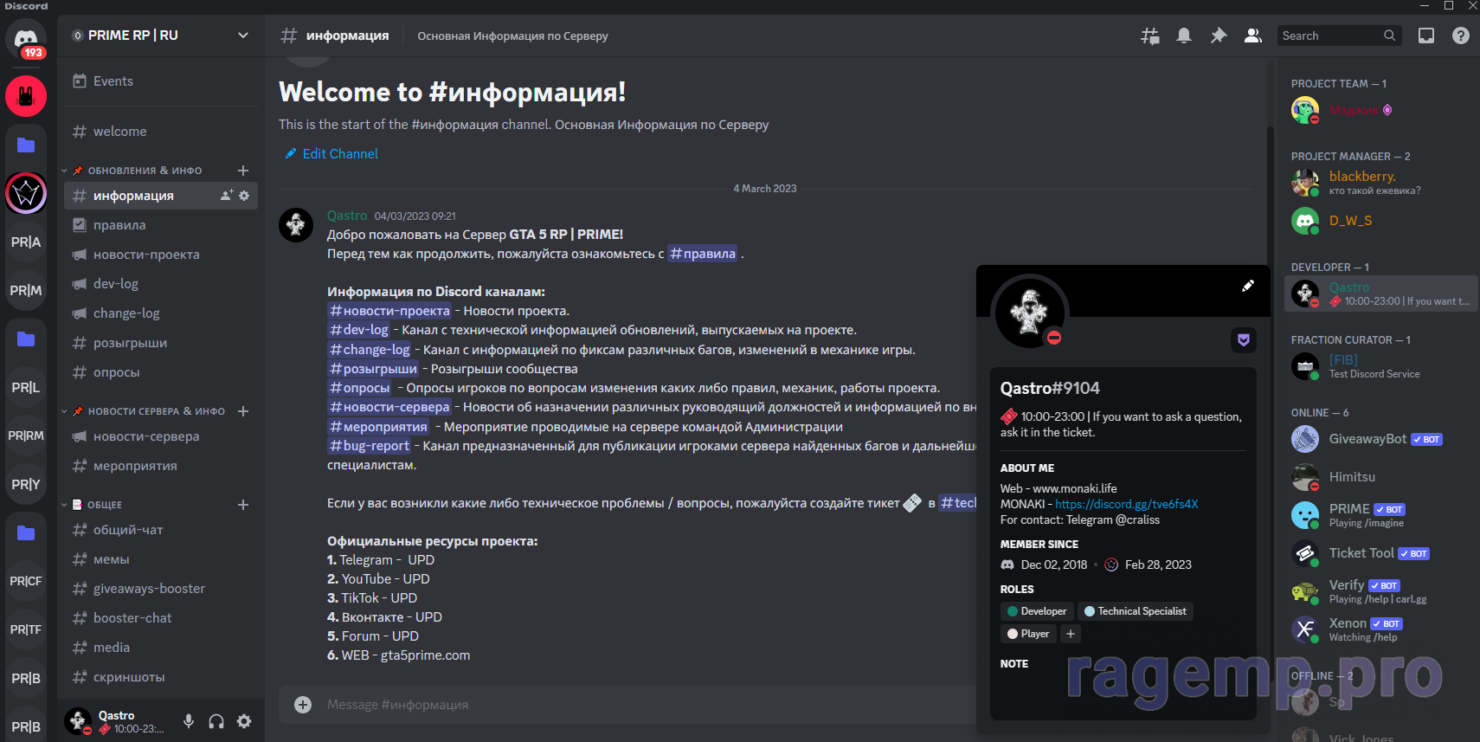Click the attach file plus button
Screen dimensions: 1480x742
(x=303, y=705)
